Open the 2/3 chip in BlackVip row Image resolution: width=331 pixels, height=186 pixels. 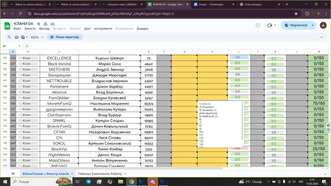click(x=239, y=148)
